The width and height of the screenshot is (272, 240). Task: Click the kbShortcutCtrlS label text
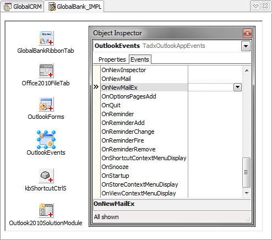pos(46,188)
